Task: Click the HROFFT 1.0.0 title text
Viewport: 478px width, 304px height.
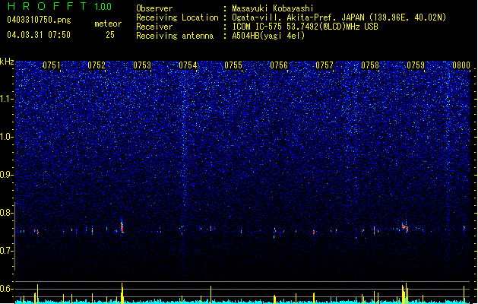Action: pos(59,6)
